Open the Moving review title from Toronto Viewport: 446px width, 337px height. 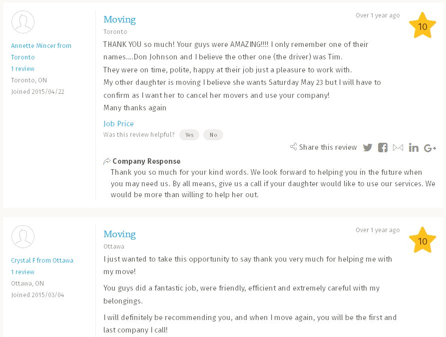point(119,19)
